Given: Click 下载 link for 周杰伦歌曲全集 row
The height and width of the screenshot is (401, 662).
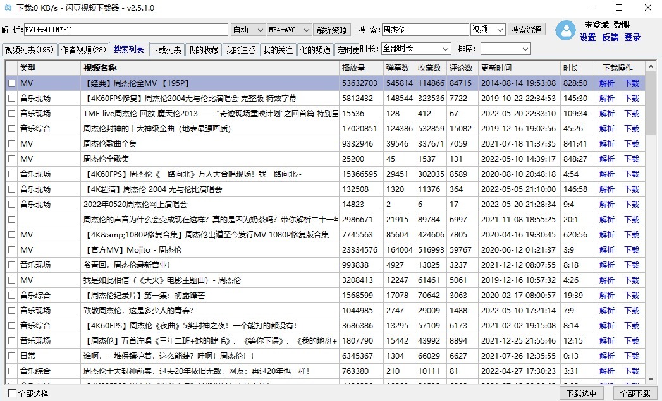Looking at the screenshot, I should pos(632,144).
